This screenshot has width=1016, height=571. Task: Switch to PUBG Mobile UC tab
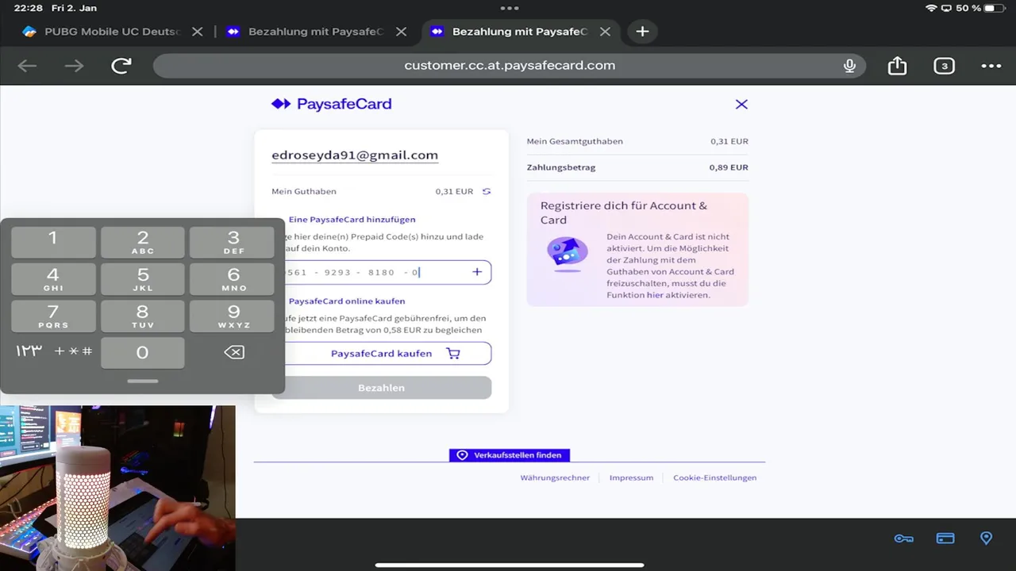click(103, 32)
